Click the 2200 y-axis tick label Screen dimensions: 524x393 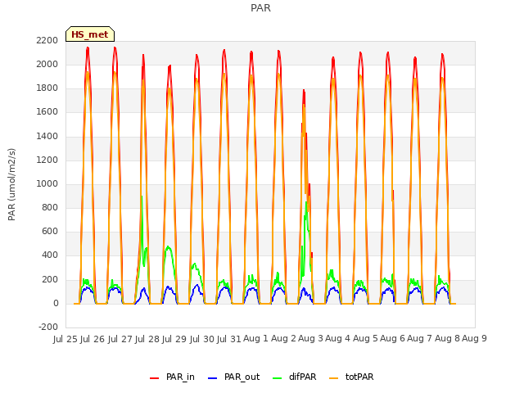47,40
